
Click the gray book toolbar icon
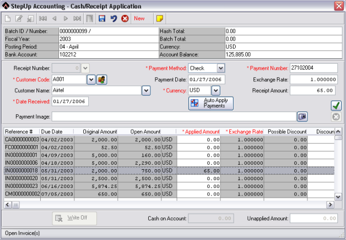(x=90, y=19)
